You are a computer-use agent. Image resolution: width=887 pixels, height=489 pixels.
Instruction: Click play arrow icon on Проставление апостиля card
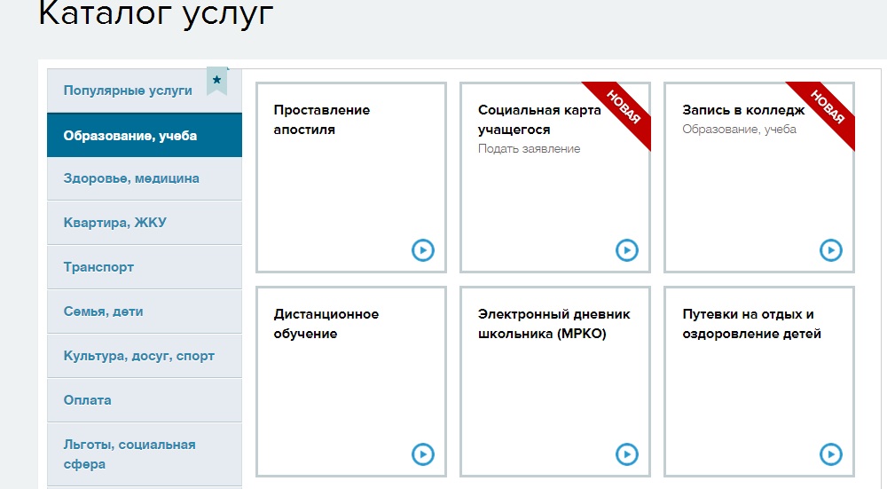423,250
